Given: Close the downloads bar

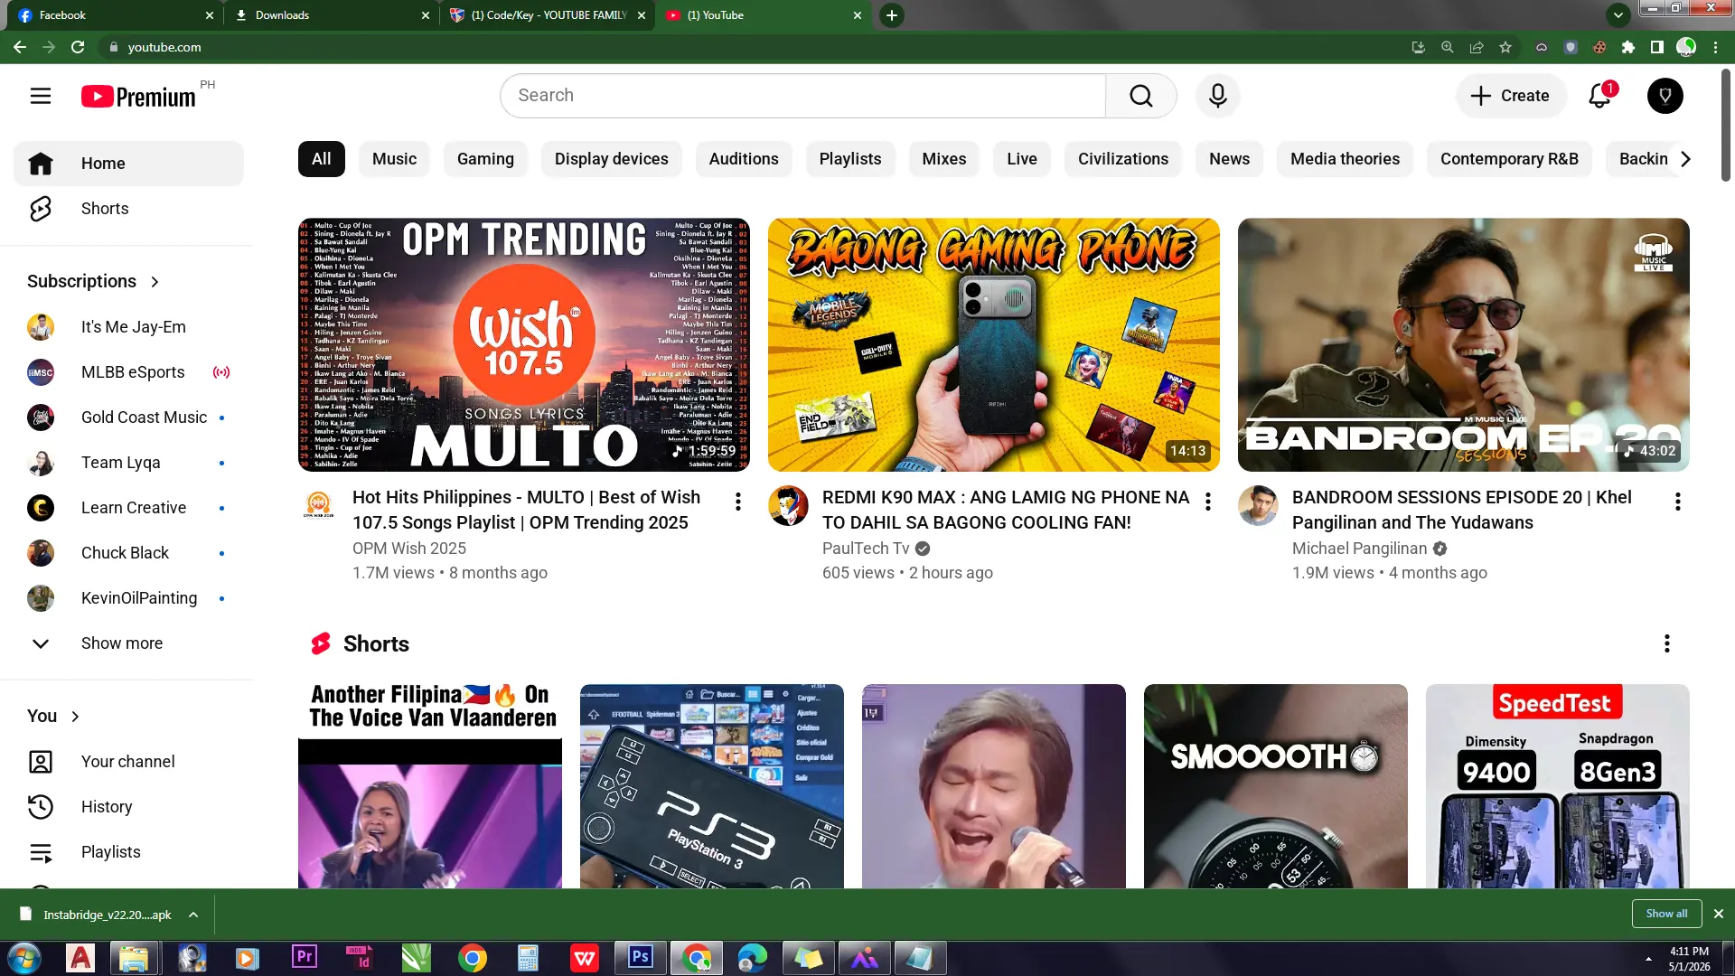Looking at the screenshot, I should pos(1719,915).
